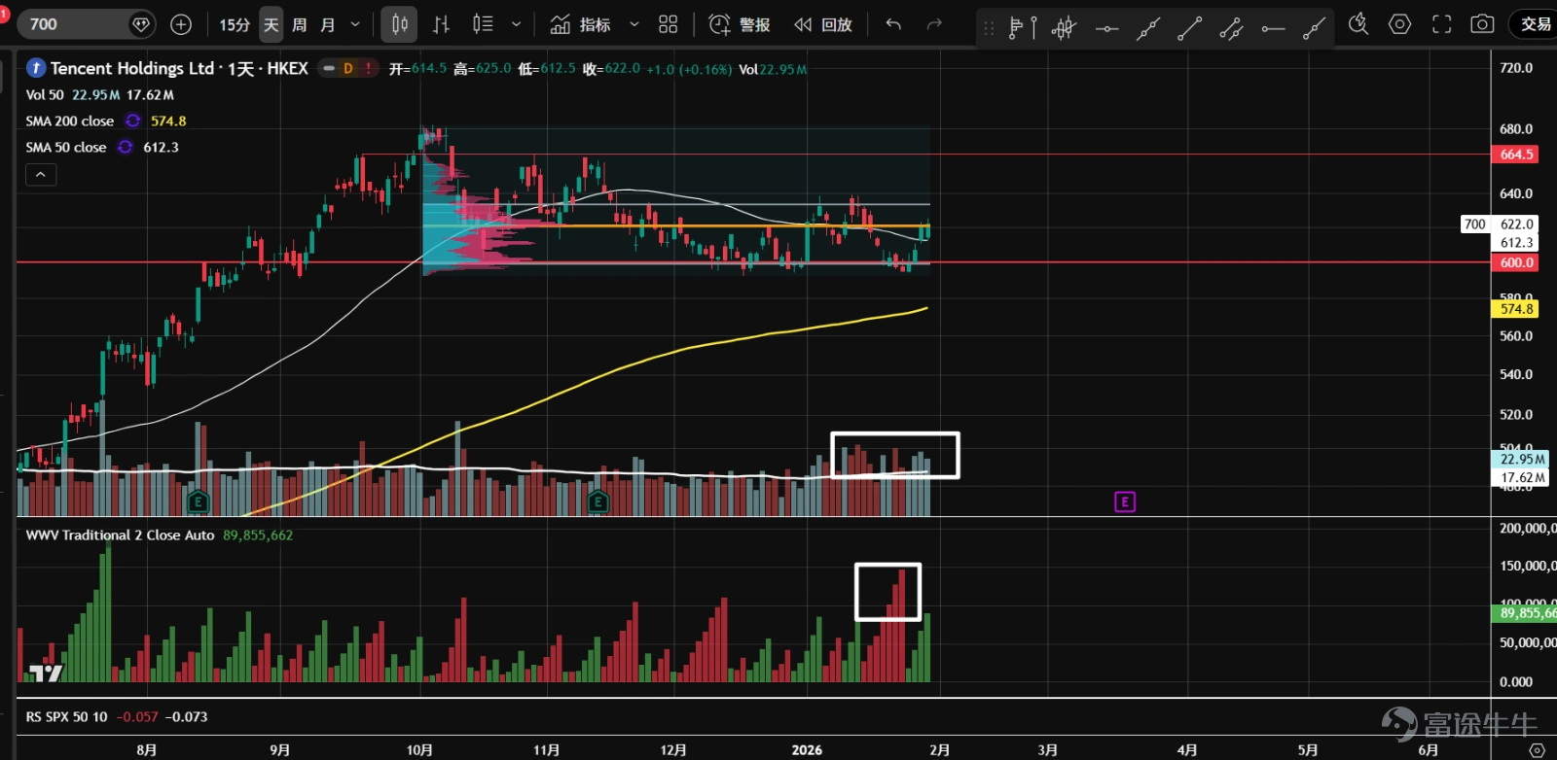Expand the time interval dropdown
The height and width of the screenshot is (760, 1557).
click(355, 24)
